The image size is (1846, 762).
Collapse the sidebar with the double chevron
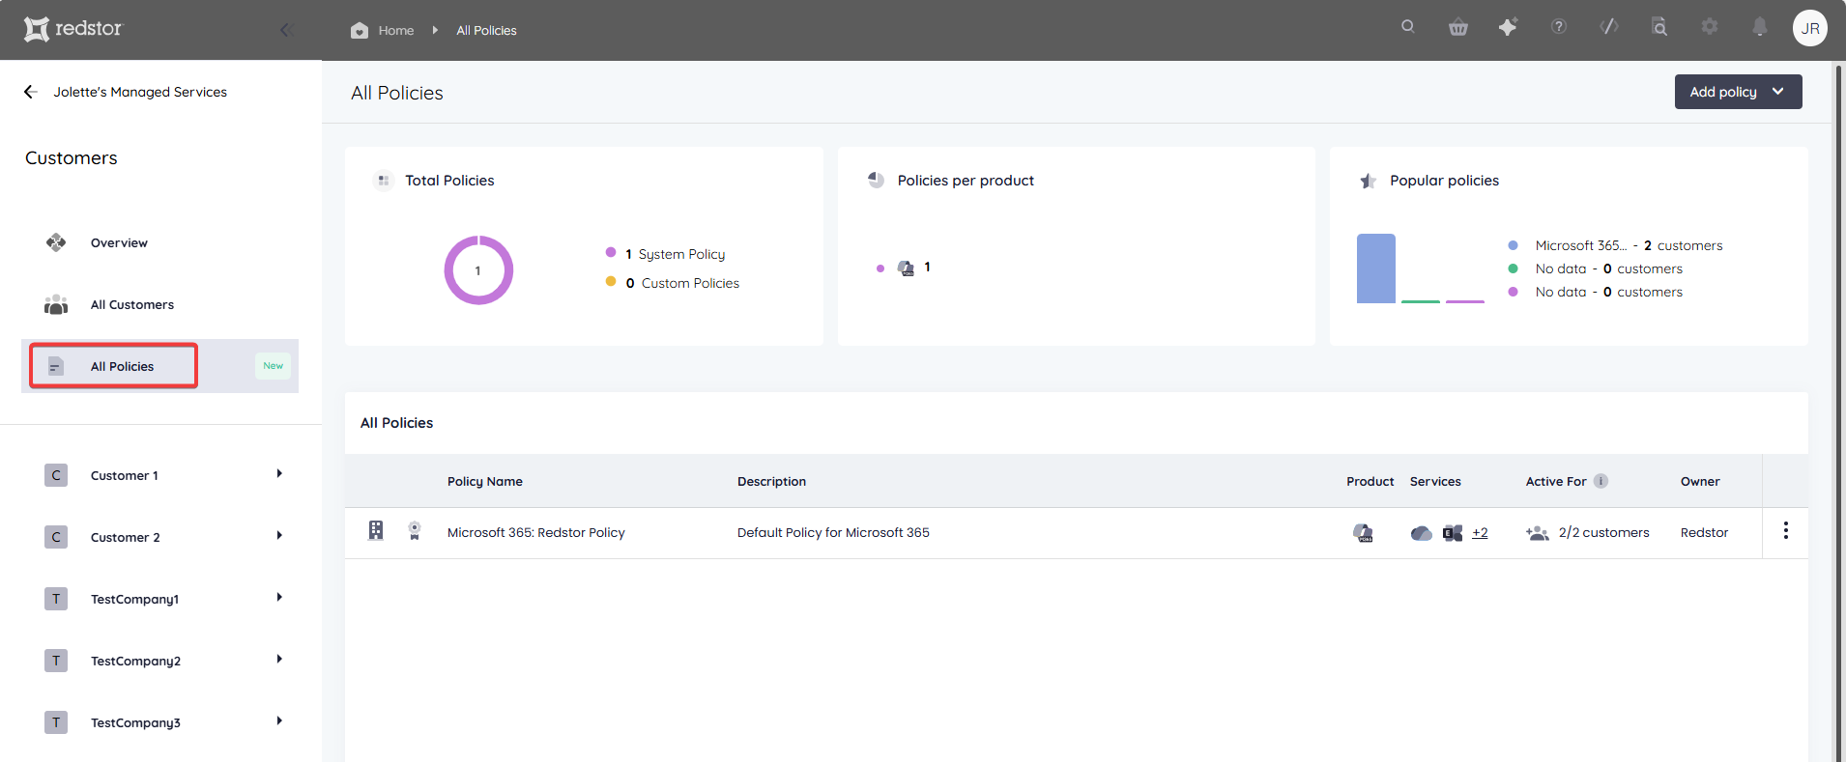click(287, 30)
